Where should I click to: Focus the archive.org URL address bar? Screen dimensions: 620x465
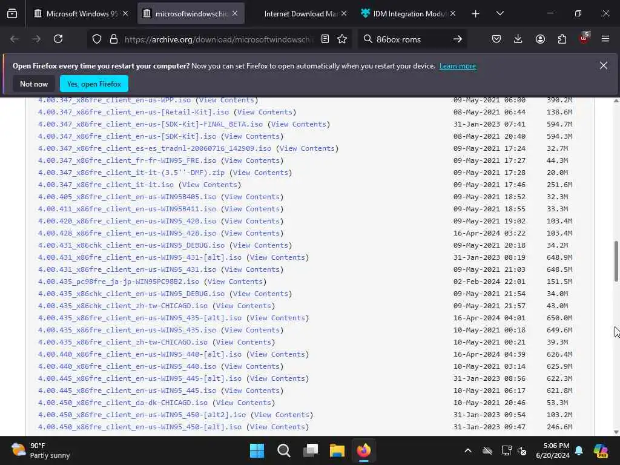click(219, 39)
